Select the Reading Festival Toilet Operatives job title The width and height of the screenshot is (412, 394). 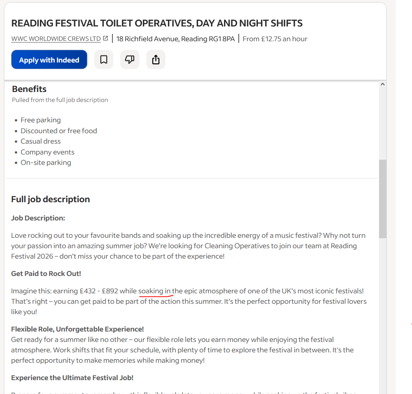tap(157, 23)
